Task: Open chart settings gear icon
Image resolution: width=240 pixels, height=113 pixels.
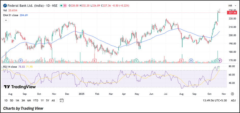Action: (x=232, y=94)
